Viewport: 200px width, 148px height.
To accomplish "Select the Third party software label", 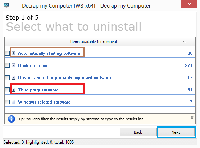I will [38, 90].
